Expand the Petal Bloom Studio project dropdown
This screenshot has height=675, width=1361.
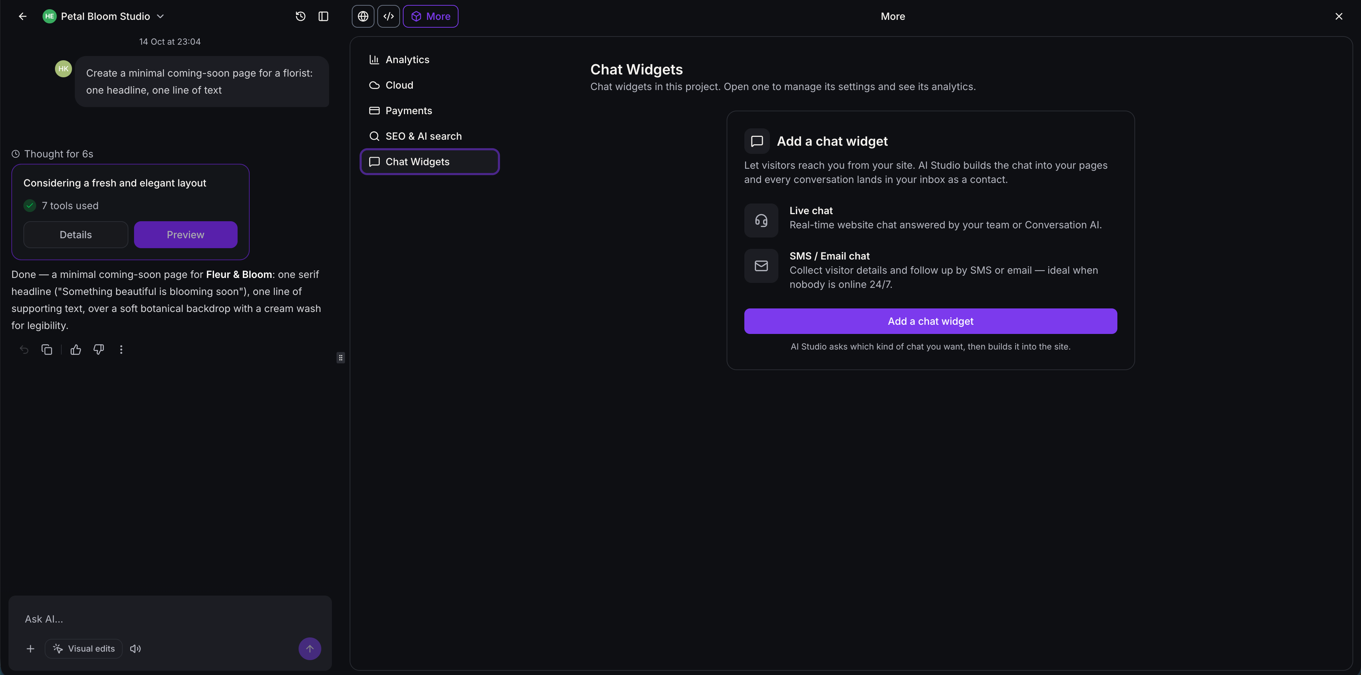[x=161, y=16]
